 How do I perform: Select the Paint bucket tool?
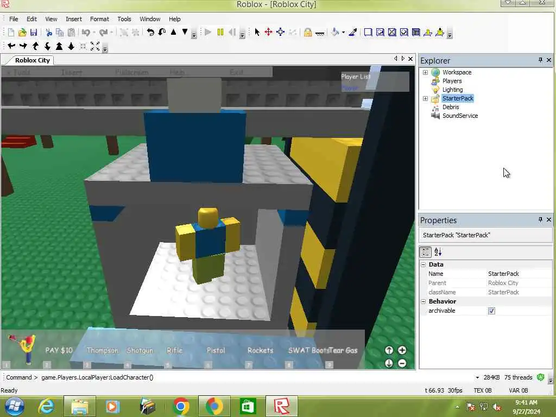click(334, 32)
